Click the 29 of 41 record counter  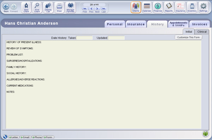coord(94,5)
